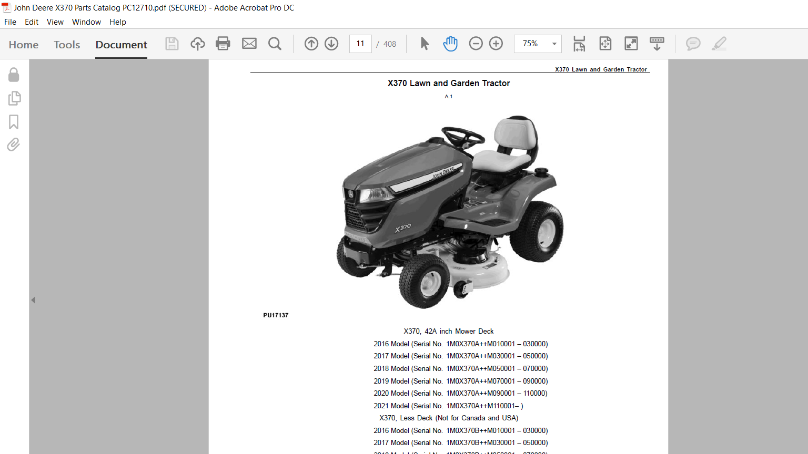Open the Window menu
Viewport: 808px width, 454px height.
click(x=86, y=22)
